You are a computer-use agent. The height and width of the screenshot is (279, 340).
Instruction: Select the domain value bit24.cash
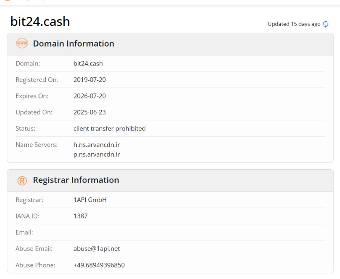point(88,64)
